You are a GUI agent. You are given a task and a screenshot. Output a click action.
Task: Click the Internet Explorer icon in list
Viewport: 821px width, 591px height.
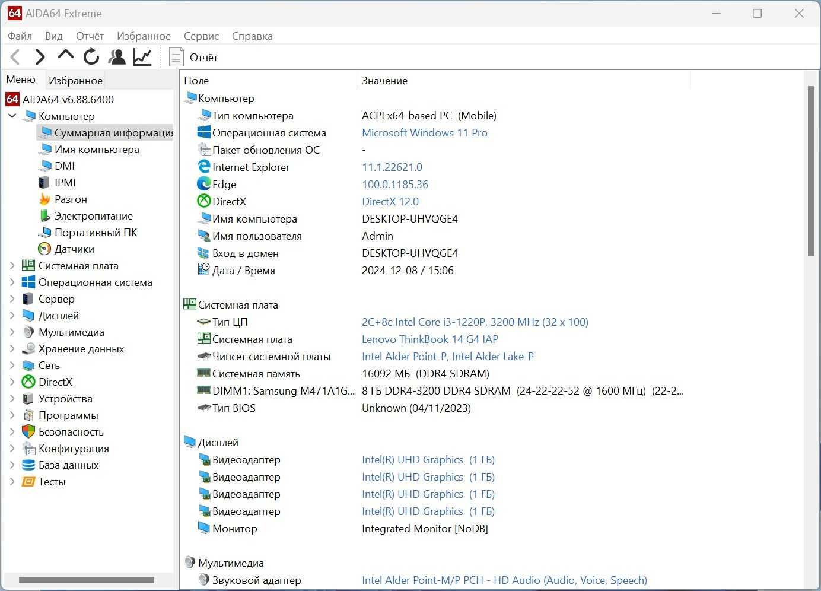pyautogui.click(x=203, y=167)
